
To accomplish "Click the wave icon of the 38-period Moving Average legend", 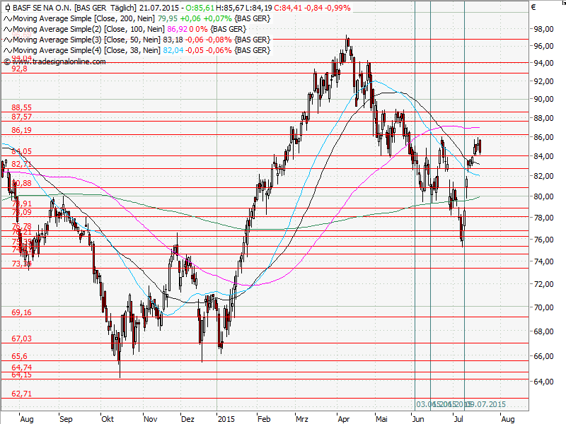I will pos(6,49).
